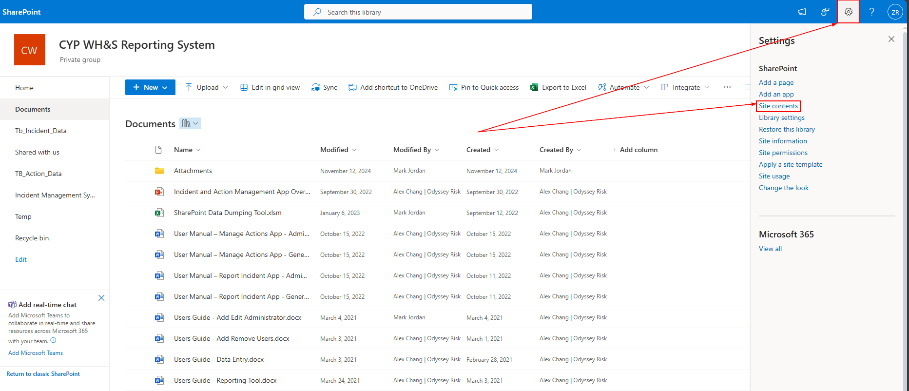Click the Upload toolbar button
909x391 pixels.
(207, 87)
